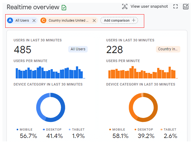193x163 pixels.
Task: Click the user snapshot person icon
Action: [124, 6]
